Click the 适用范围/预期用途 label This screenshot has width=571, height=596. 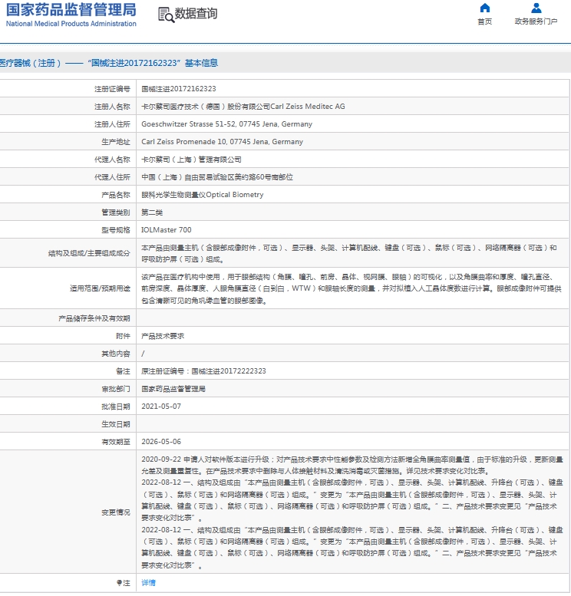pyautogui.click(x=100, y=288)
